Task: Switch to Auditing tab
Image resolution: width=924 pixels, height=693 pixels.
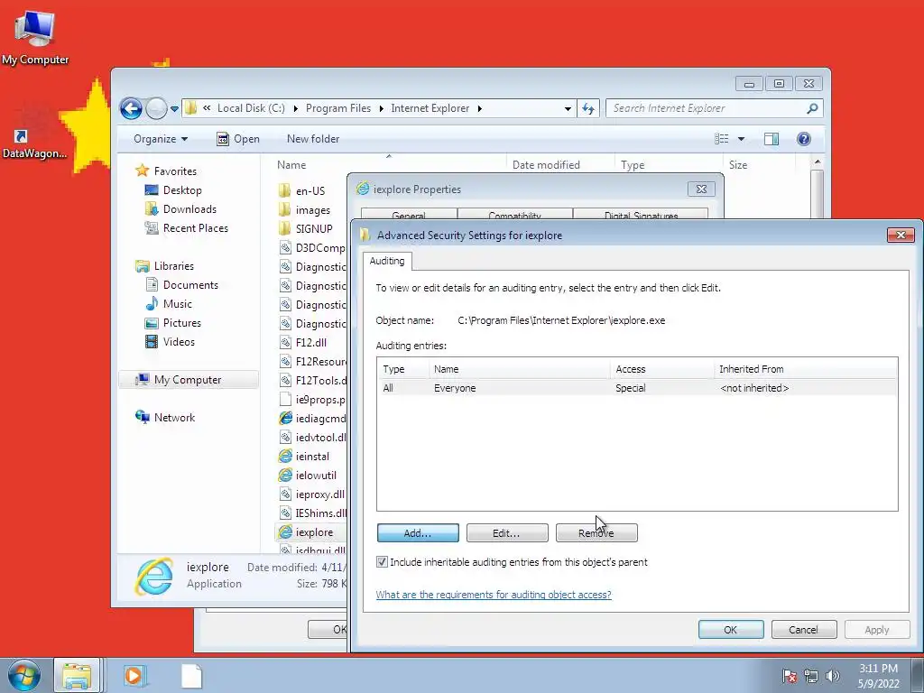Action: [x=387, y=261]
